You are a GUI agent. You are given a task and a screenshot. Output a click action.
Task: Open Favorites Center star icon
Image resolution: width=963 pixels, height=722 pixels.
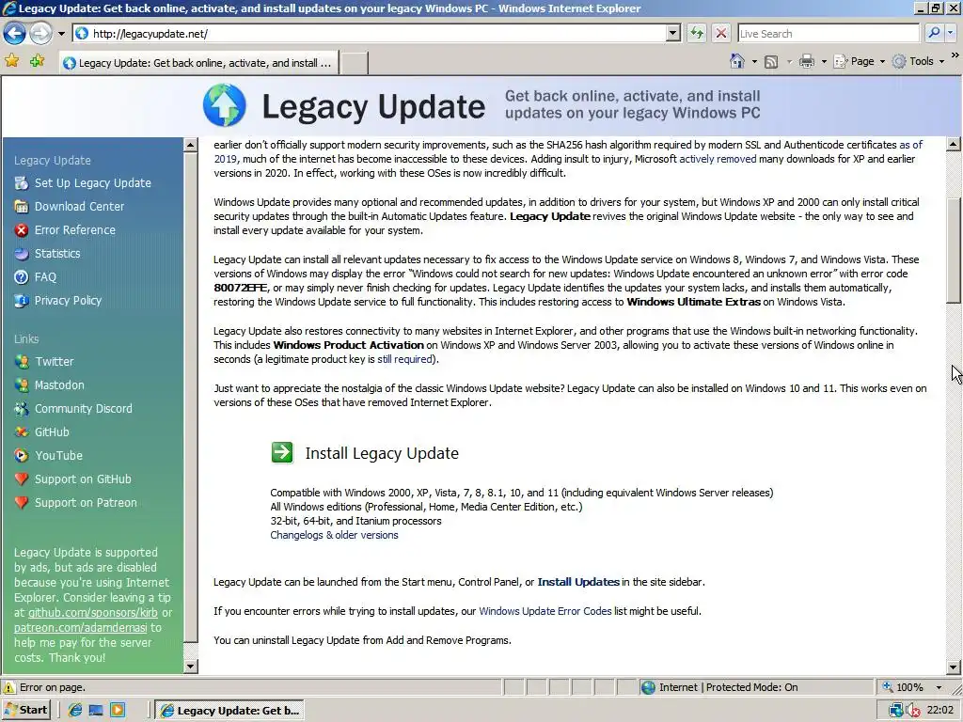click(x=11, y=60)
